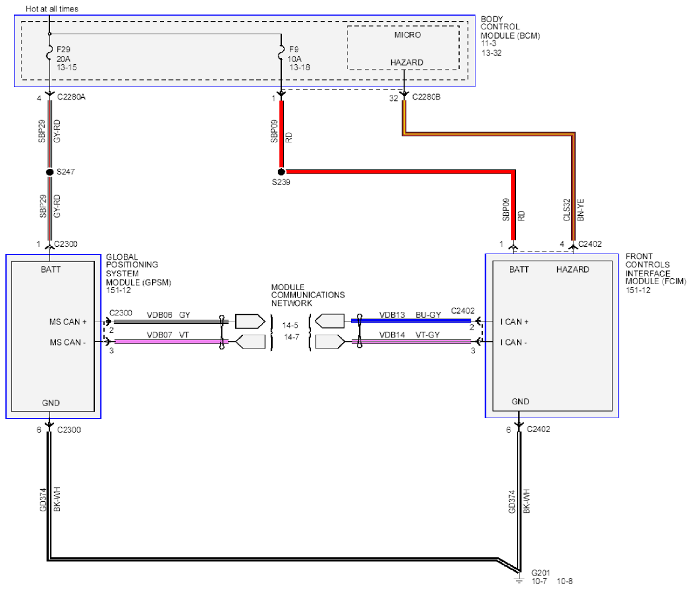Click the G201 ground symbol
Image resolution: width=692 pixels, height=590 pixels.
pos(519,578)
